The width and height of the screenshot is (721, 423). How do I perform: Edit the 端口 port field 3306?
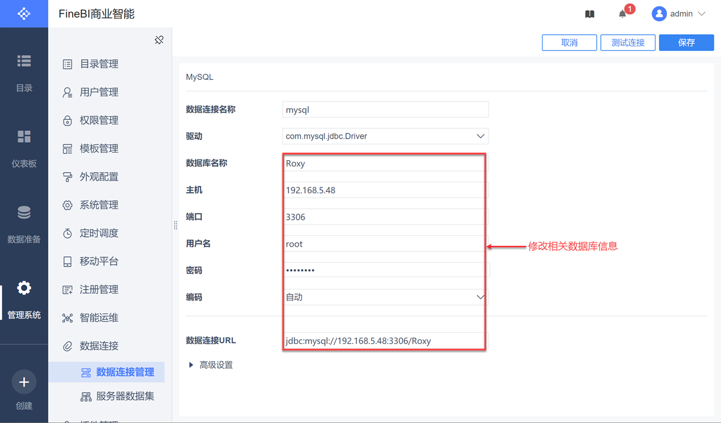pos(385,217)
